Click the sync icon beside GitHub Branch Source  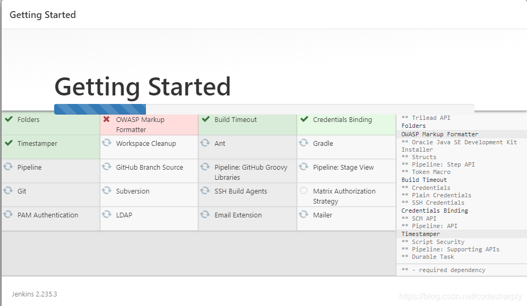coord(107,167)
